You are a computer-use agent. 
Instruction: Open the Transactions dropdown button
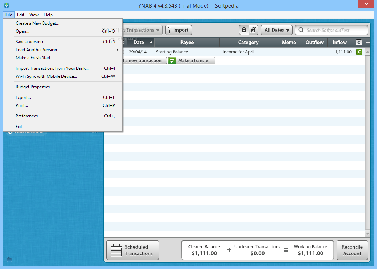pyautogui.click(x=142, y=30)
